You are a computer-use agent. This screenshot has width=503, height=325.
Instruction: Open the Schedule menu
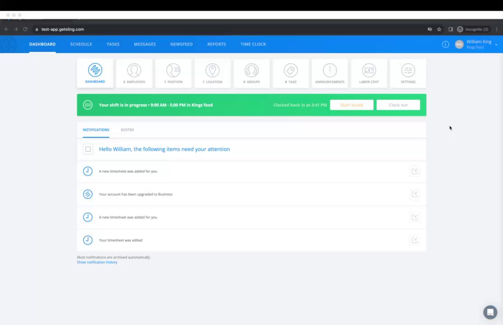pyautogui.click(x=81, y=44)
